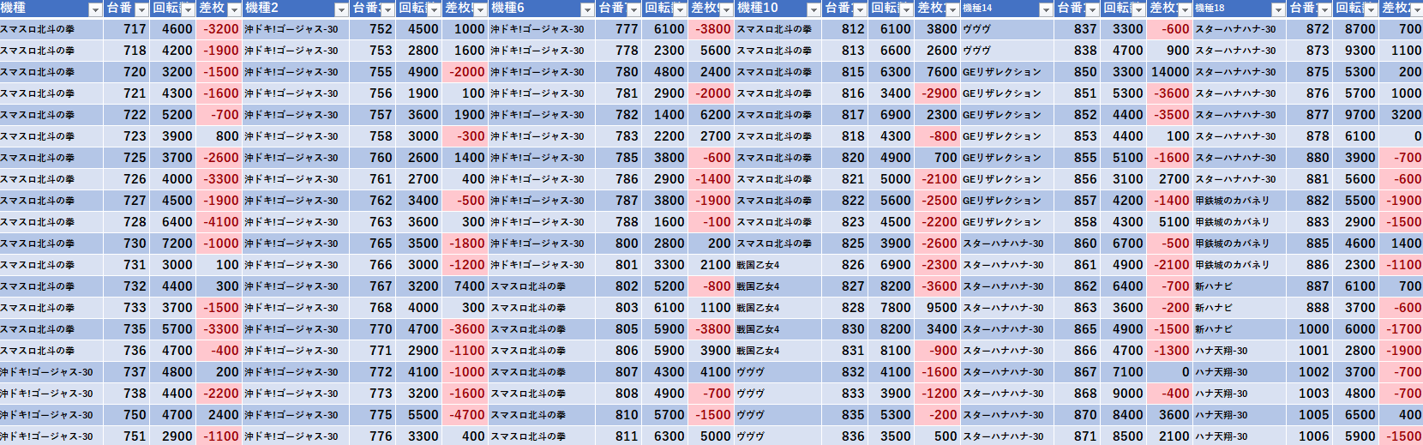This screenshot has height=445, width=1423.
Task: Open the 回転 filter in the 機種18 group
Action: pyautogui.click(x=1371, y=9)
